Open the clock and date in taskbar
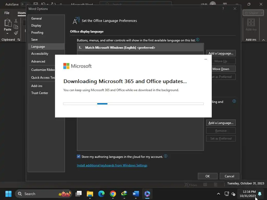This screenshot has height=200, width=267. click(x=248, y=194)
